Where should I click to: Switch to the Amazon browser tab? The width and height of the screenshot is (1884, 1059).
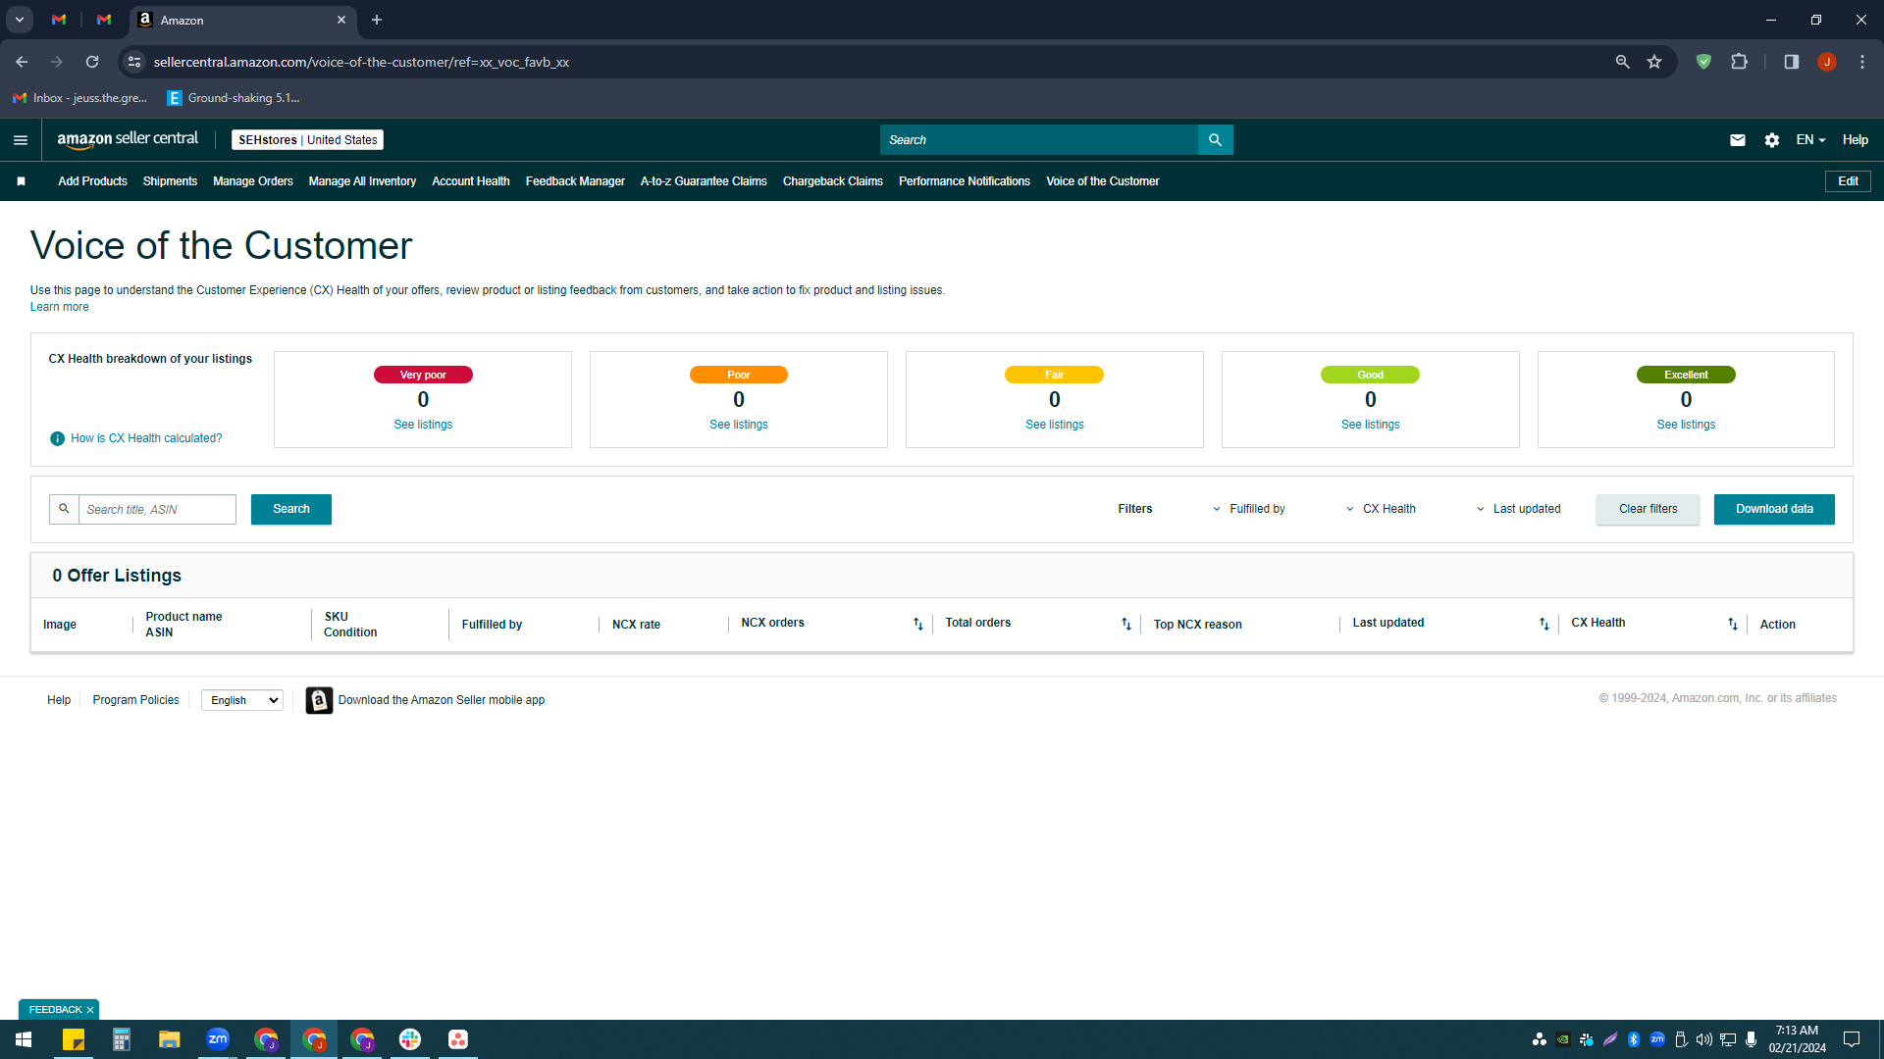point(241,20)
